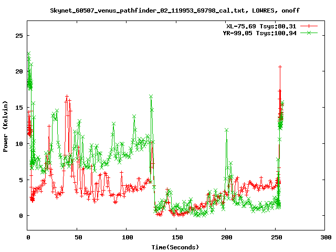Viewport: 336px width, 252px height.
Task: Click the x-axis tick value 300
Action: (x=326, y=237)
